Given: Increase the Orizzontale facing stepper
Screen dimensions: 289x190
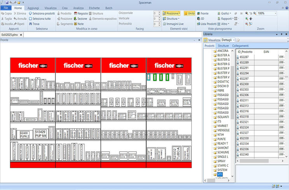Looking at the screenshot, I should [159, 12].
